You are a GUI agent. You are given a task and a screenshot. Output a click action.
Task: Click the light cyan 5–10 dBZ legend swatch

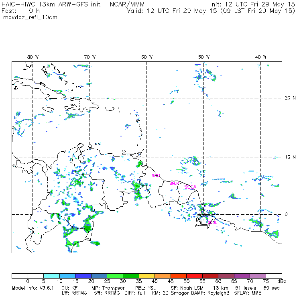click(51, 276)
